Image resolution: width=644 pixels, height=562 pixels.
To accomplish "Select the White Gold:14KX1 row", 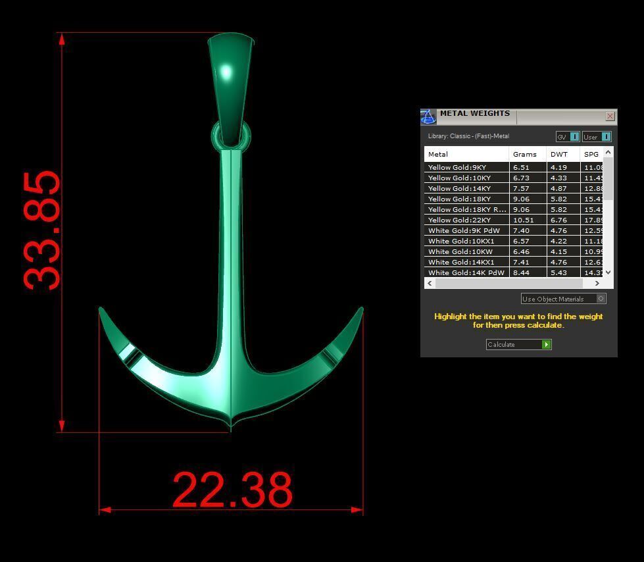I will click(x=513, y=262).
